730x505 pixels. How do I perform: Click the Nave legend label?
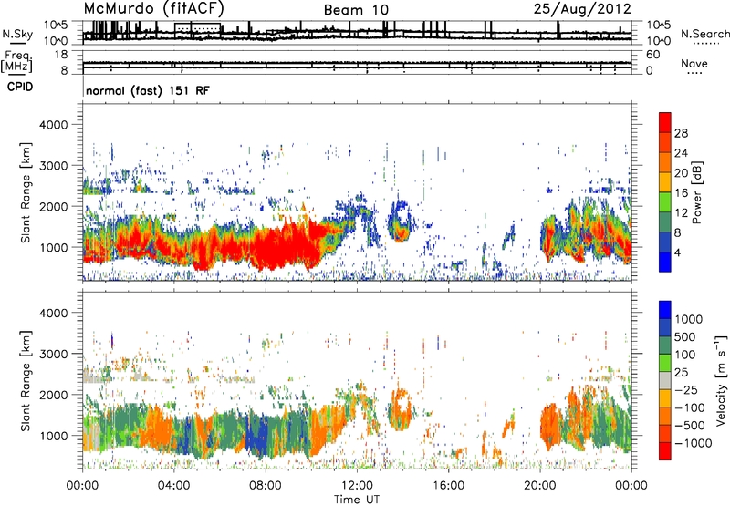pos(694,63)
